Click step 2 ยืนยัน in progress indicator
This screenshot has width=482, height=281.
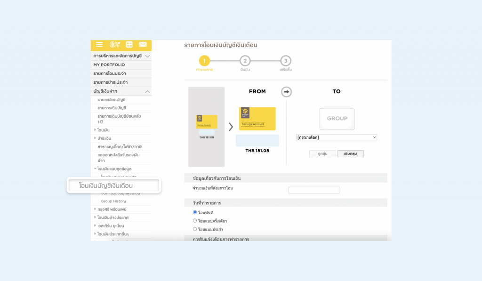click(x=245, y=61)
